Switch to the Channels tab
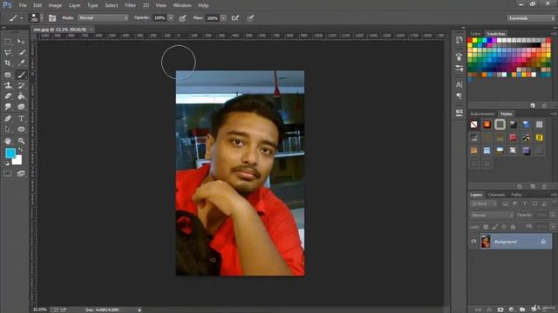This screenshot has height=313, width=558. (496, 195)
